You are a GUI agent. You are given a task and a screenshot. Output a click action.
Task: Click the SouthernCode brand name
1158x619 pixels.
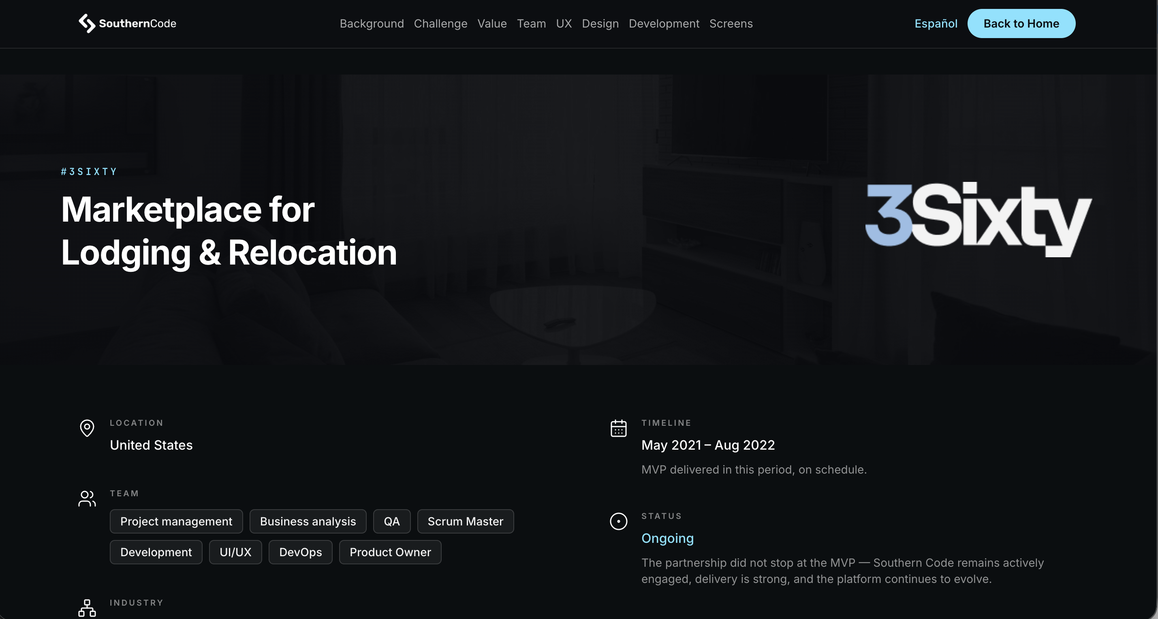[137, 23]
